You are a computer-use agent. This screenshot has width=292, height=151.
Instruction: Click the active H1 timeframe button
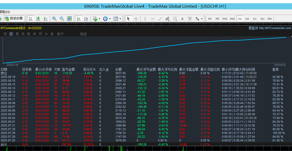(240, 19)
